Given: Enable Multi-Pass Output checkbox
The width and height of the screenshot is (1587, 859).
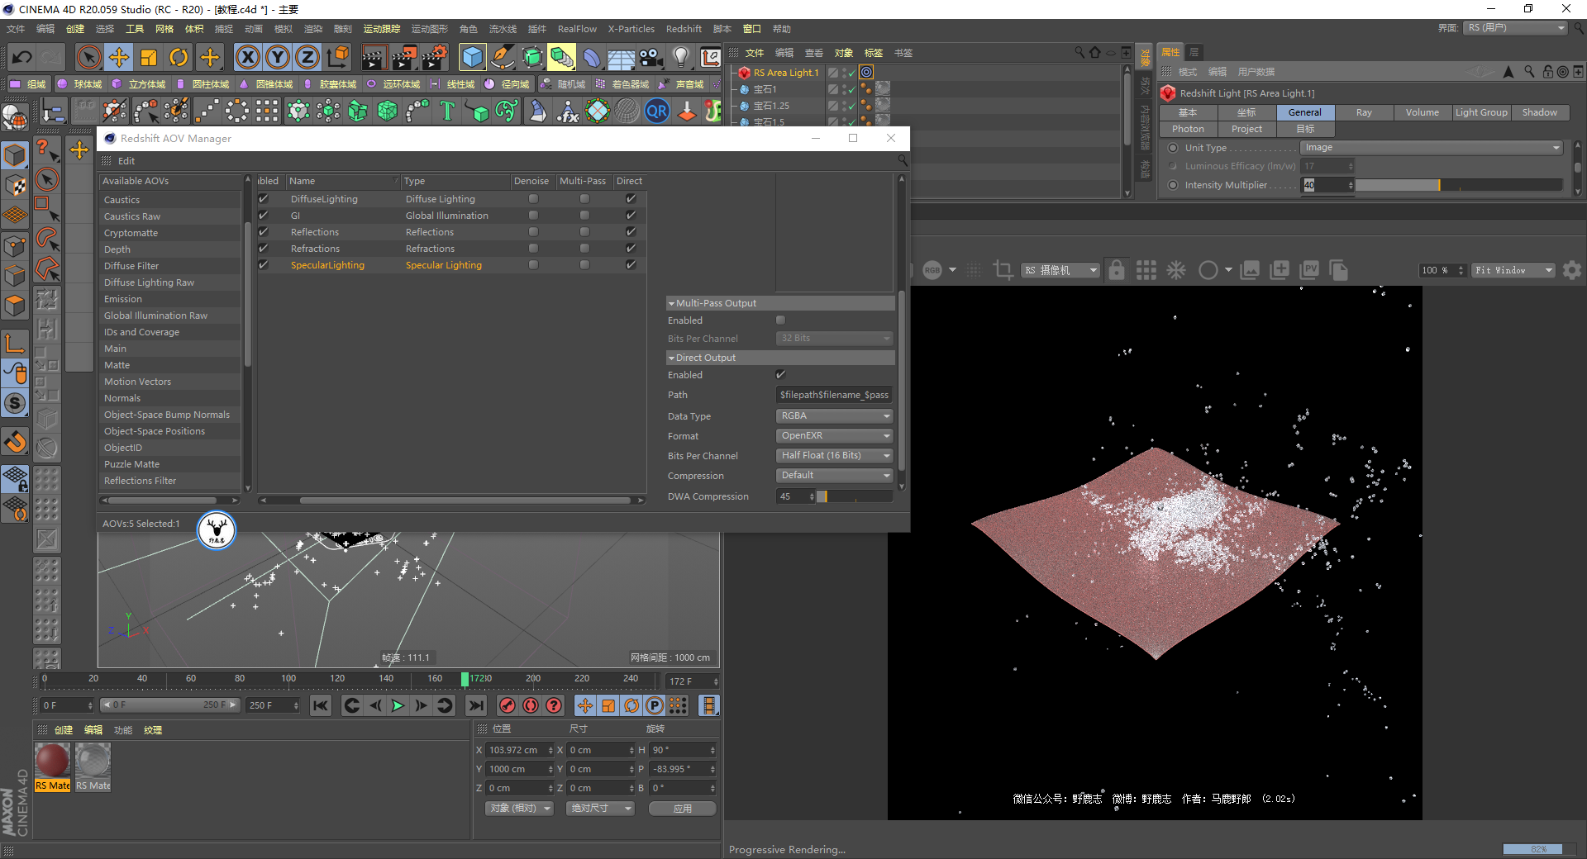Looking at the screenshot, I should 780,320.
